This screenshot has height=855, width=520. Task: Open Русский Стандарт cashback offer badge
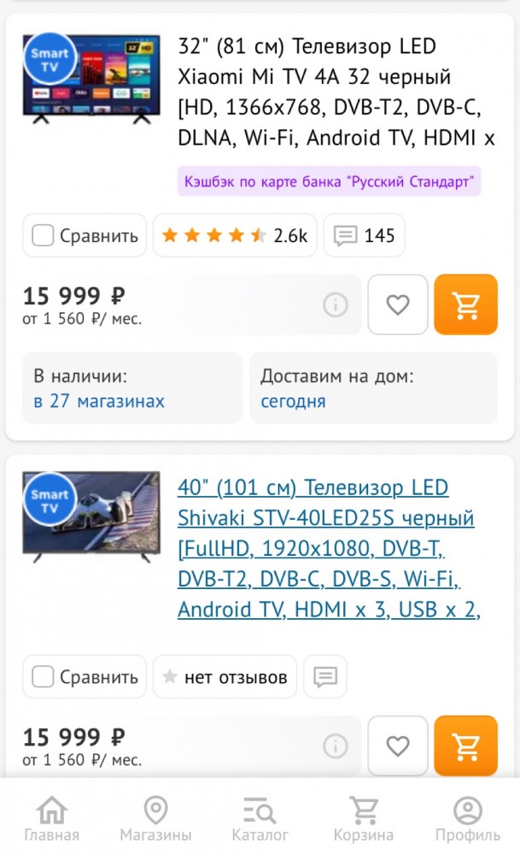(x=329, y=181)
